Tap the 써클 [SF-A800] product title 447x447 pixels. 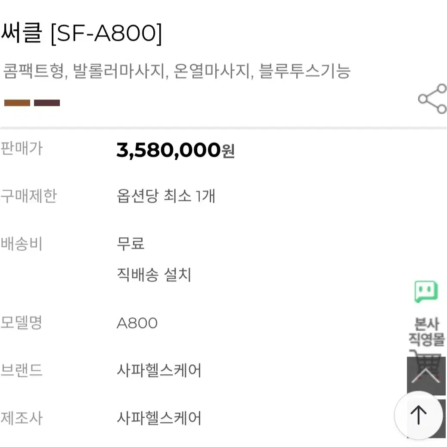pos(81,33)
